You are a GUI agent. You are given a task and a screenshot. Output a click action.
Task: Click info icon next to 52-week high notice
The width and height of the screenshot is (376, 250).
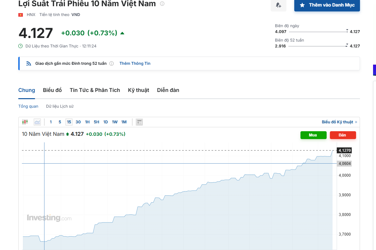tap(111, 63)
